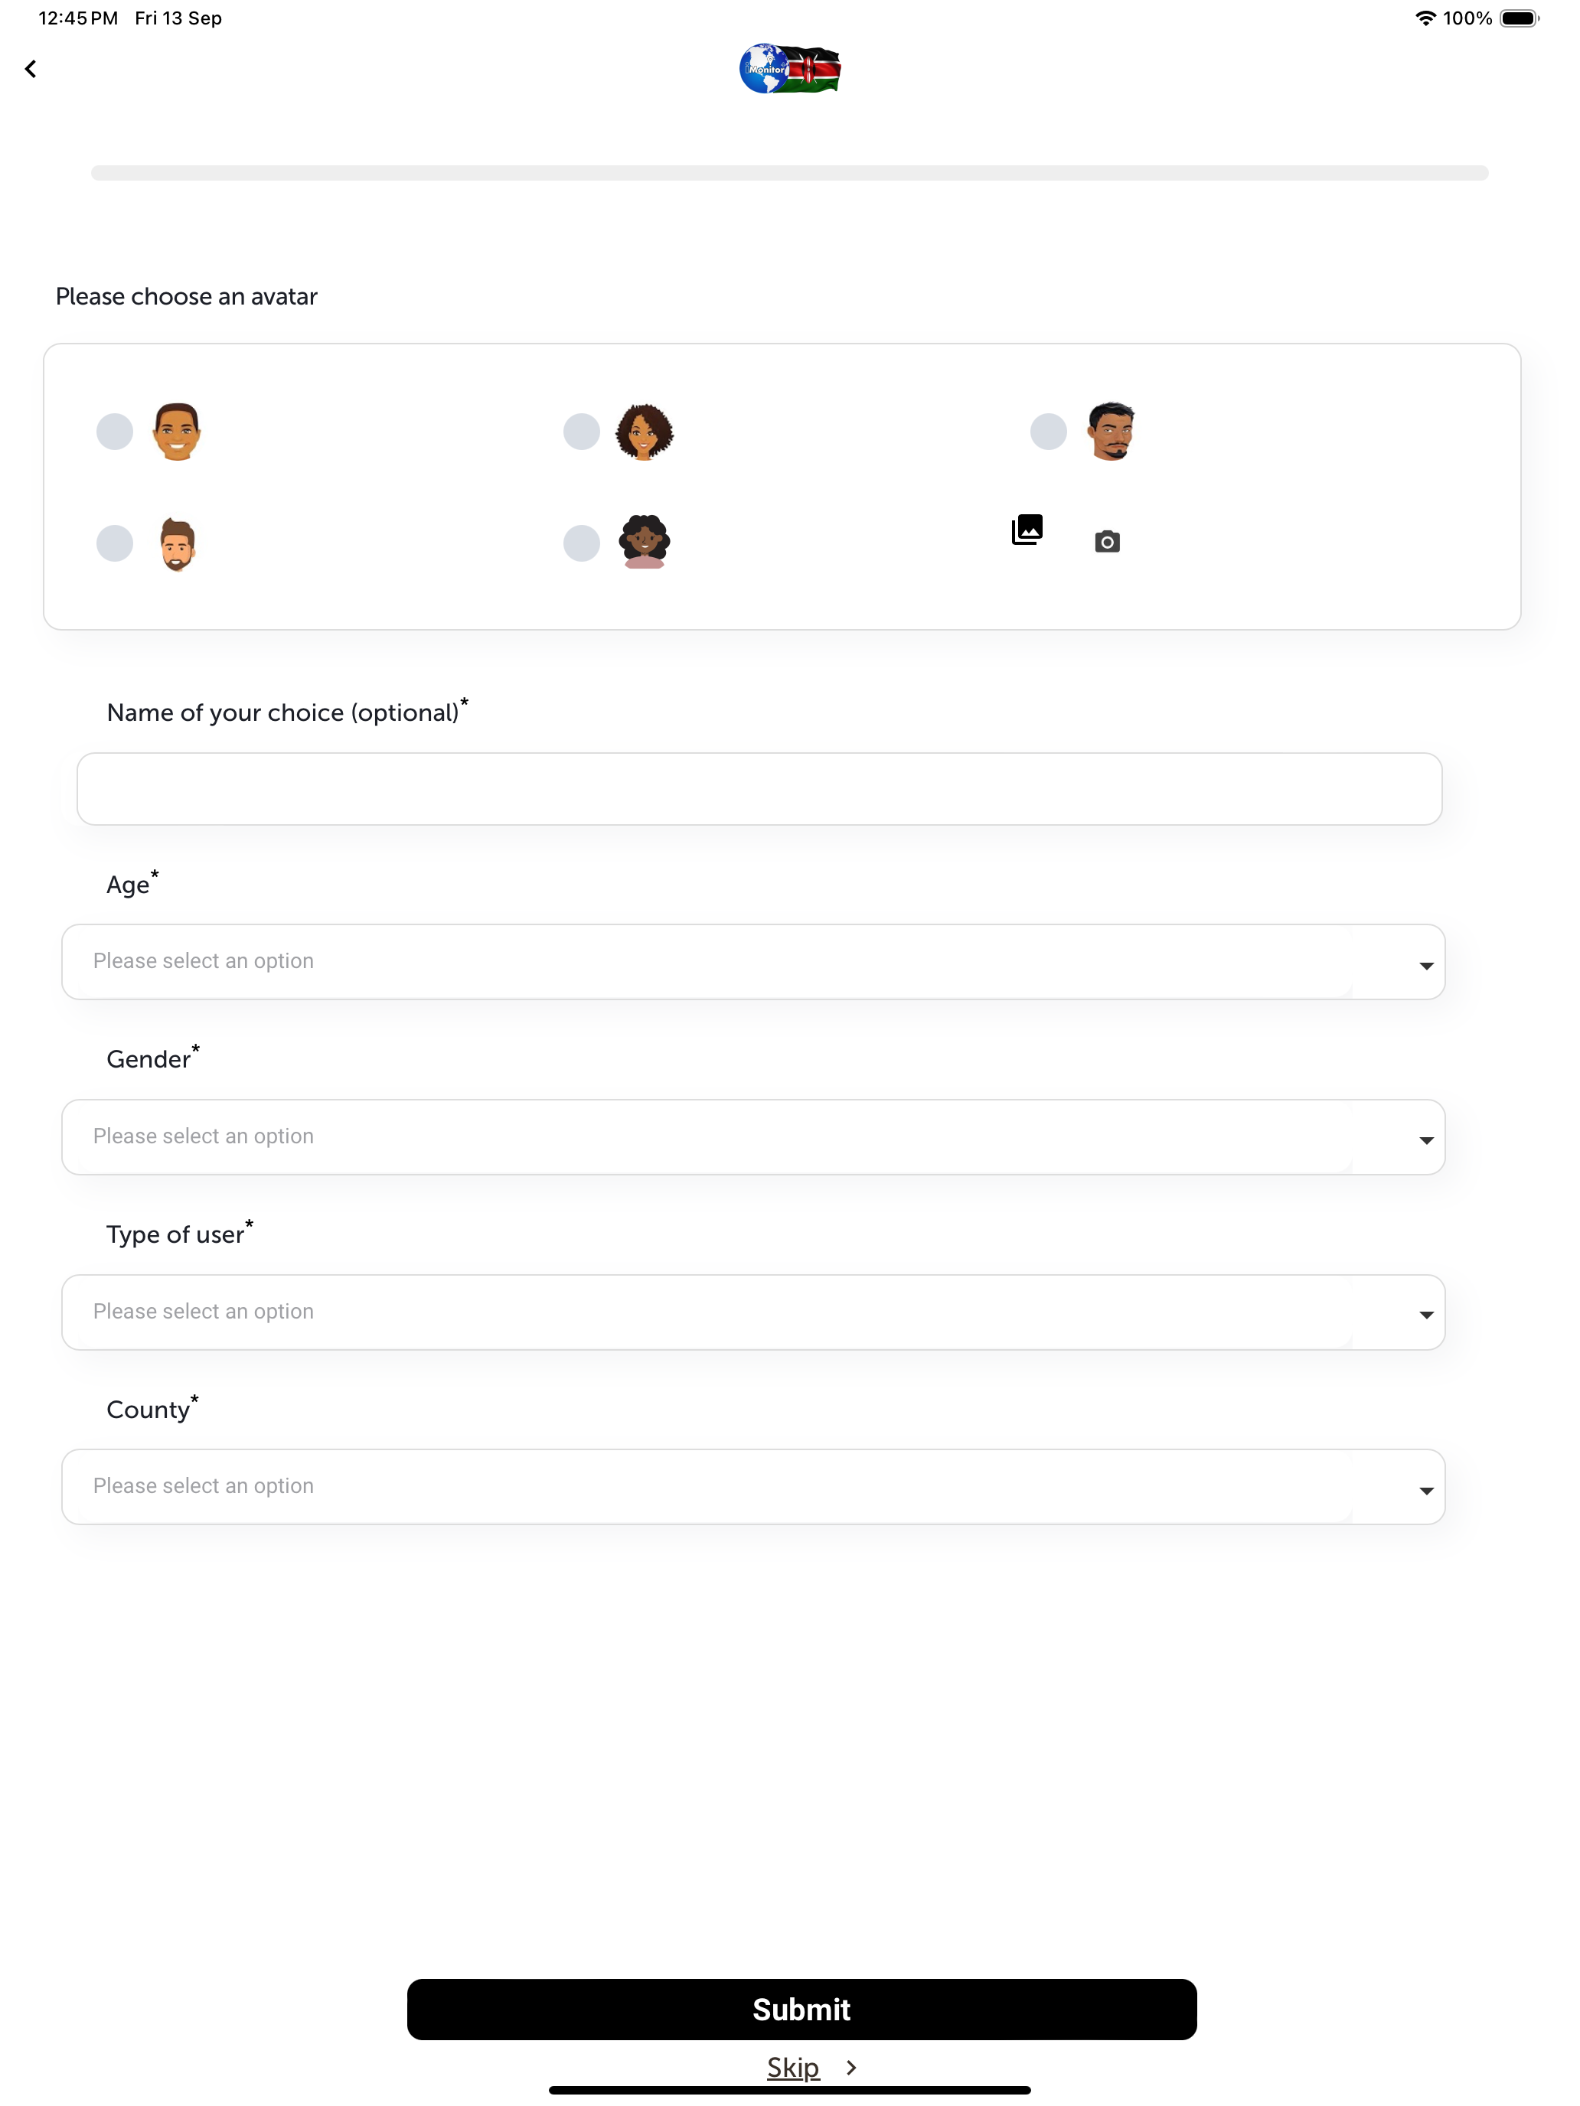Screen dimensions: 1580x2106
Task: Select radio button for smiling man avatar
Action: 114,432
